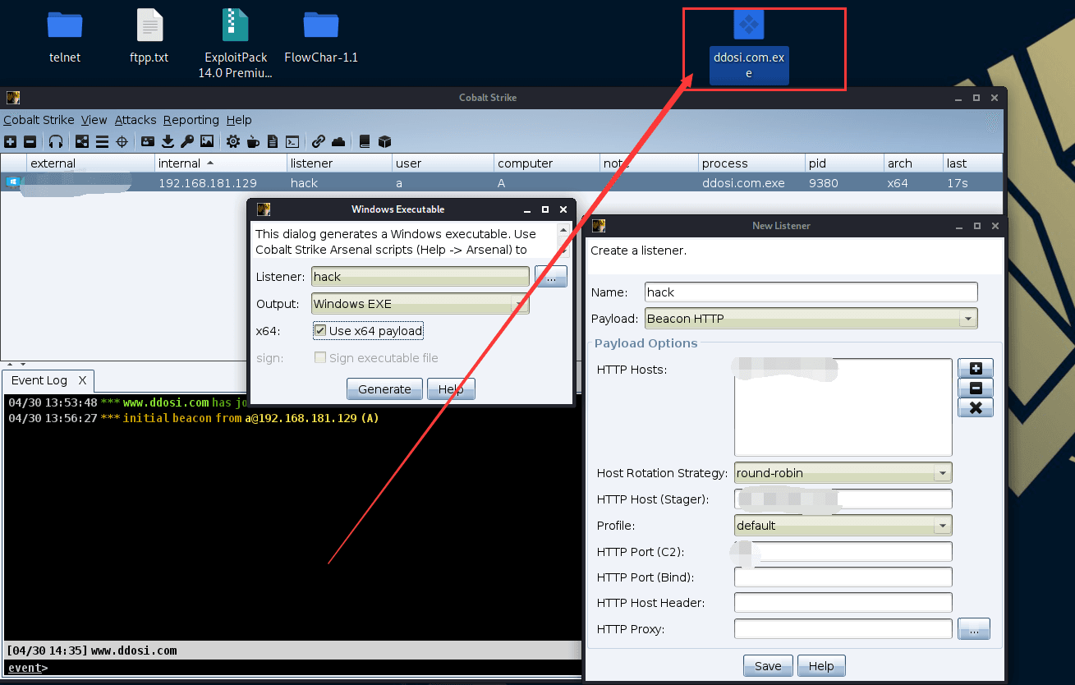This screenshot has height=685, width=1075.
Task: Click Help in Windows Executable dialog
Action: tap(451, 389)
